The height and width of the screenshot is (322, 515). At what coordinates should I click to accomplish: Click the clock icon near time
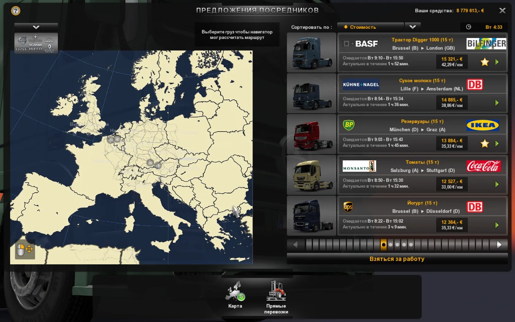(x=468, y=27)
